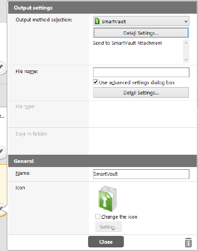This screenshot has height=251, width=198.
Task: Click the Setting... button under Change the icon
Action: [x=109, y=227]
